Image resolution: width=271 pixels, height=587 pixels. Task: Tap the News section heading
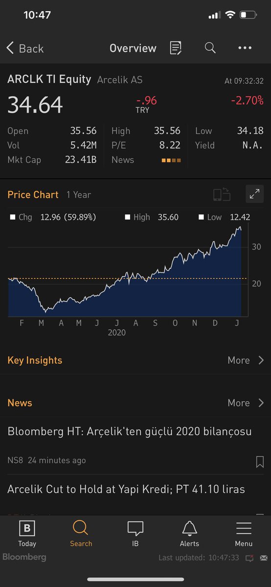point(20,403)
